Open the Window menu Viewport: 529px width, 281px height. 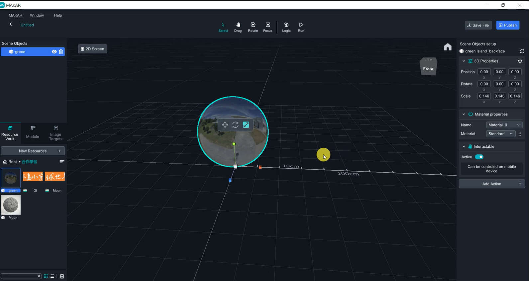[37, 15]
